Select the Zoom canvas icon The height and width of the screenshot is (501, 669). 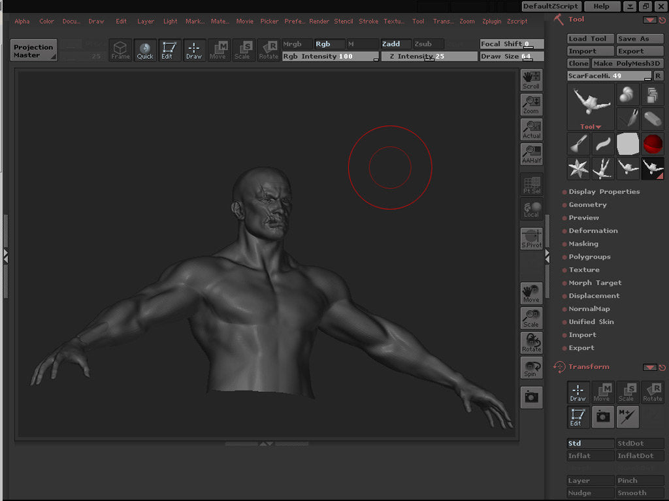pos(531,105)
